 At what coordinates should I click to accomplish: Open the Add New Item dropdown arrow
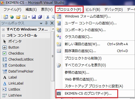pos(29,17)
